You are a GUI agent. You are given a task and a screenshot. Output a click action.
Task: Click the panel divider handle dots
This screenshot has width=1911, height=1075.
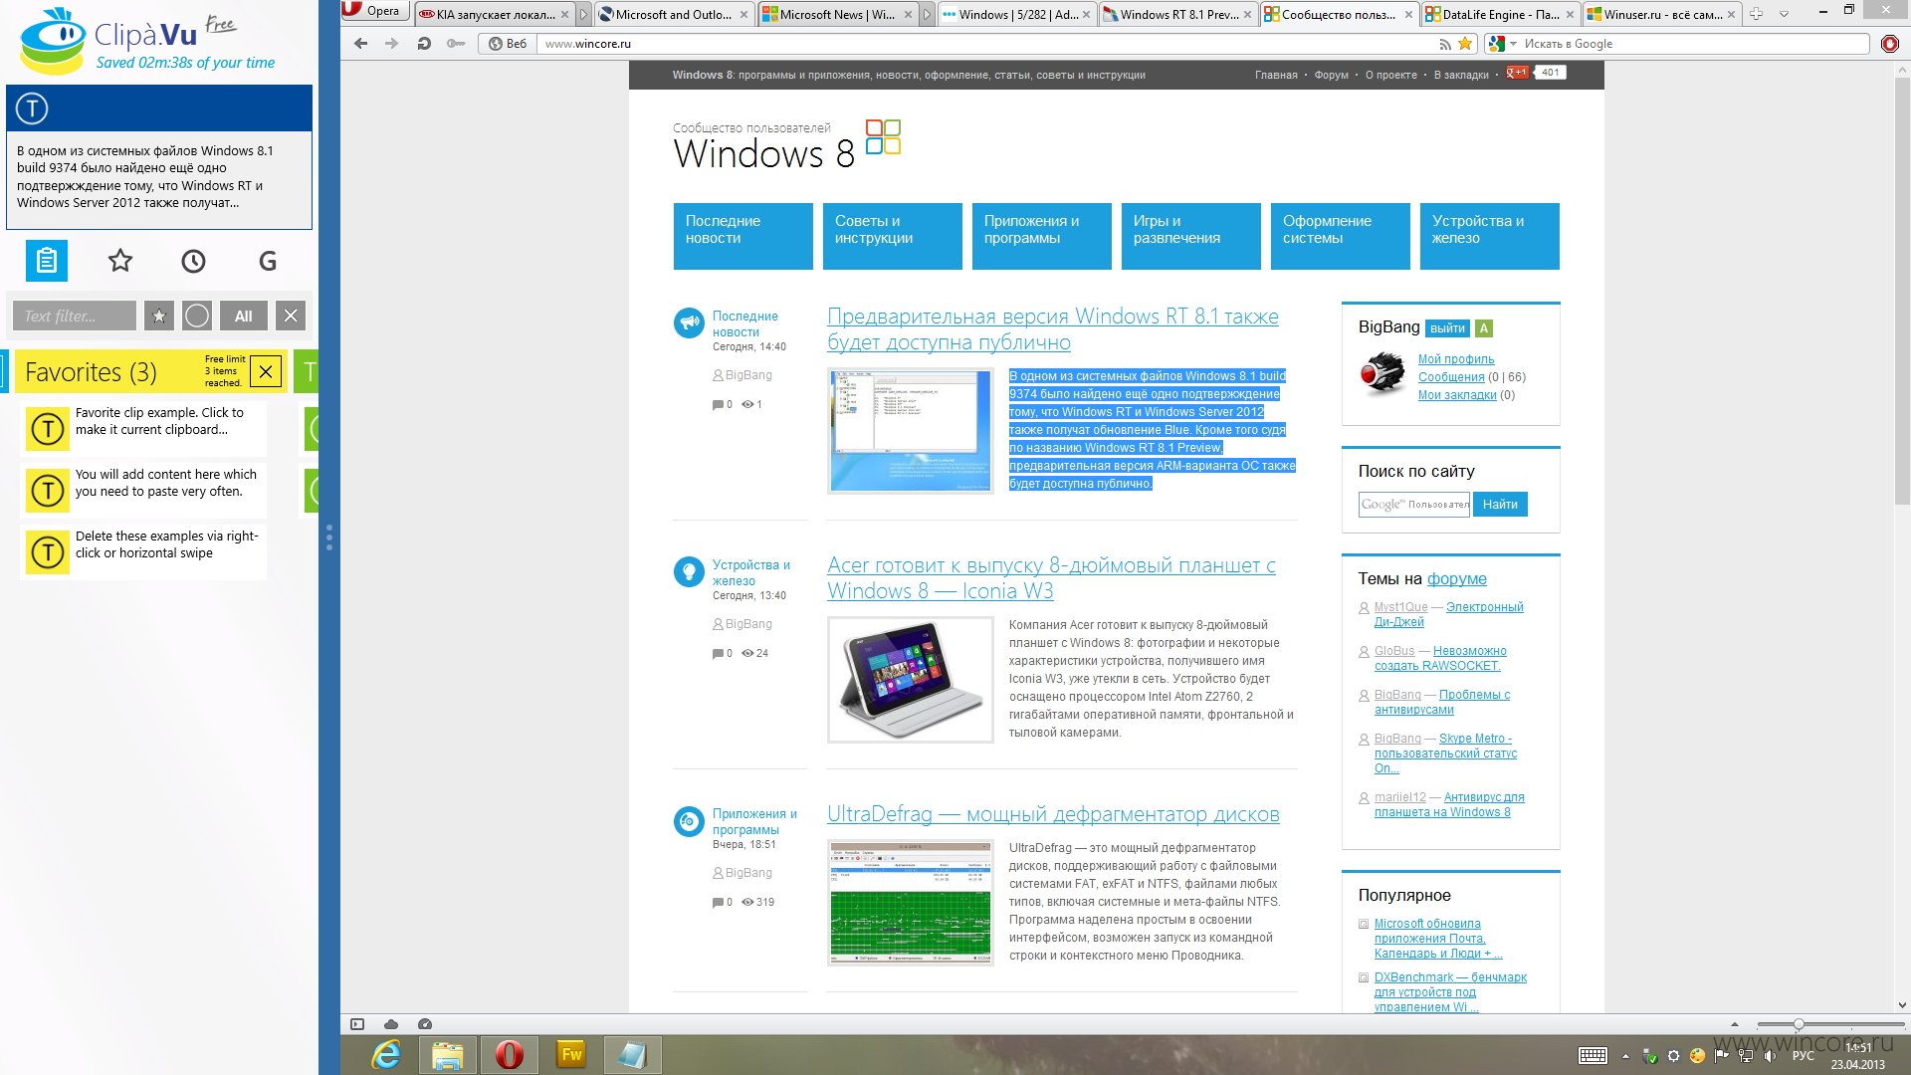pos(329,537)
